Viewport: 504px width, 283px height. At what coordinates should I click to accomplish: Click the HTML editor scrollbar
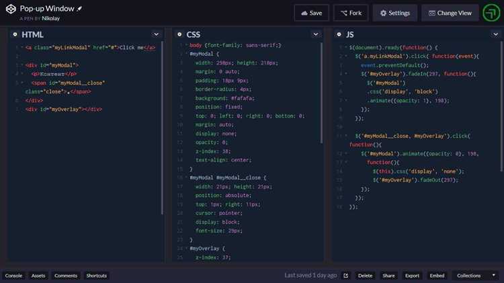(x=162, y=127)
